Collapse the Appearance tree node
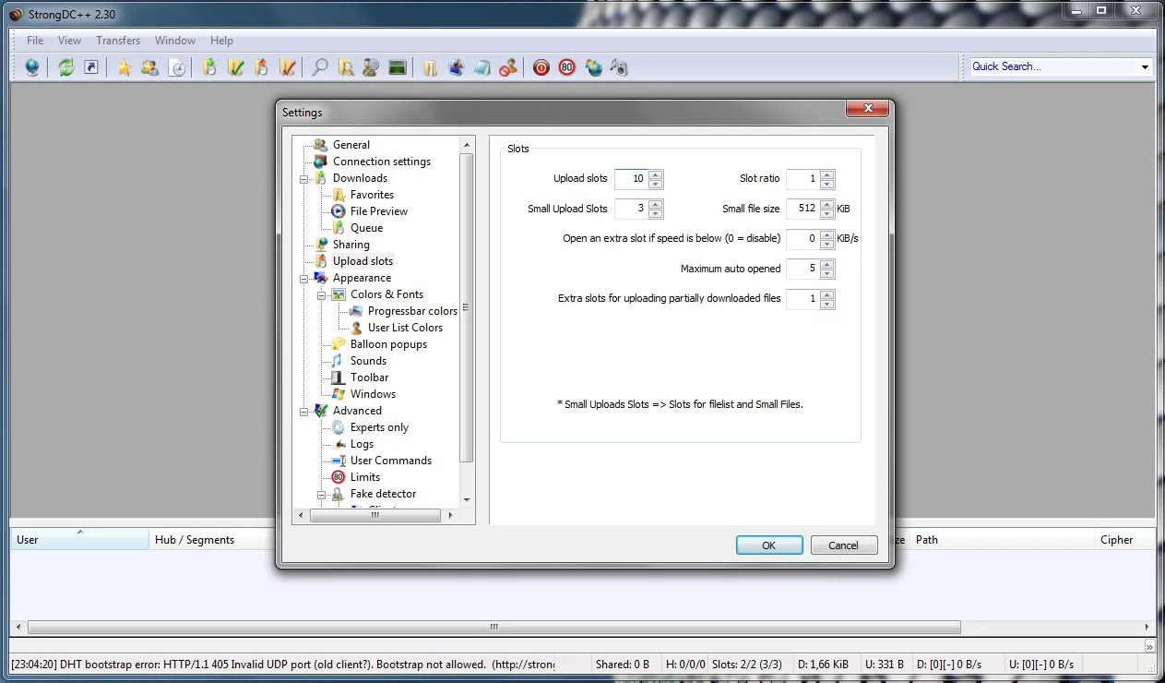Viewport: 1165px width, 683px height. pos(304,278)
